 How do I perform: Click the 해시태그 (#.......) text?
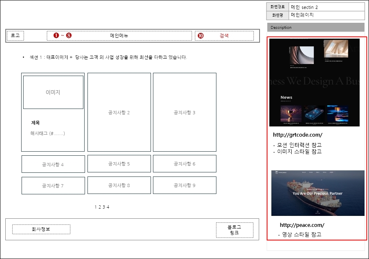point(48,133)
